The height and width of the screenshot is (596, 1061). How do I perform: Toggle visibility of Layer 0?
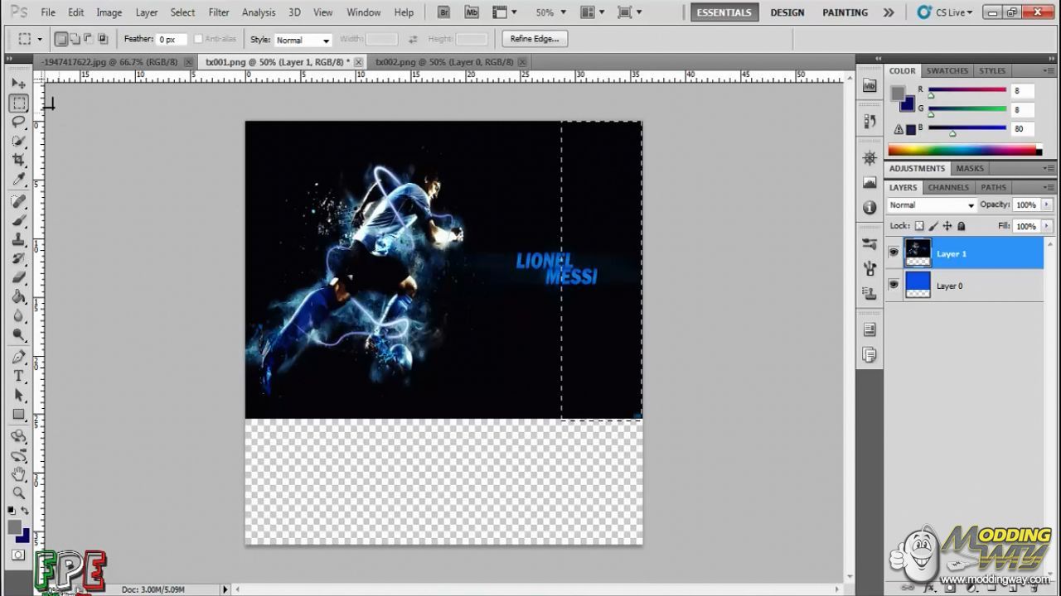click(x=894, y=285)
